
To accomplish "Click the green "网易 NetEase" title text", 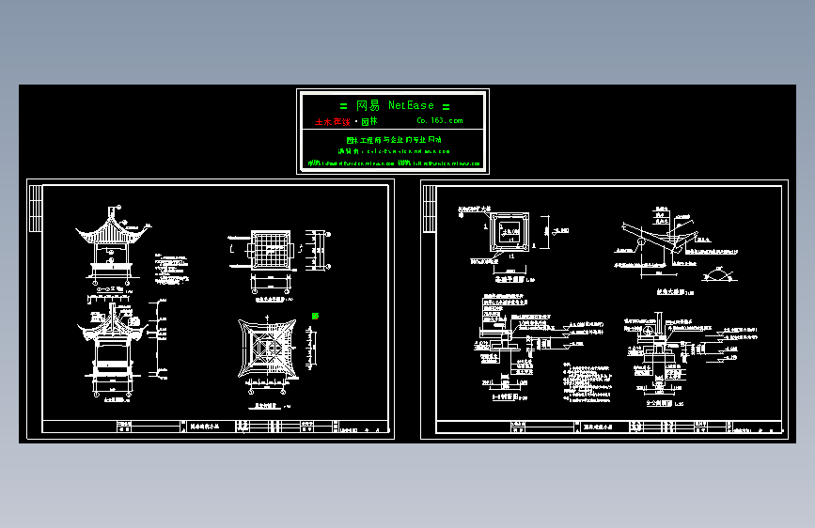I will 395,105.
